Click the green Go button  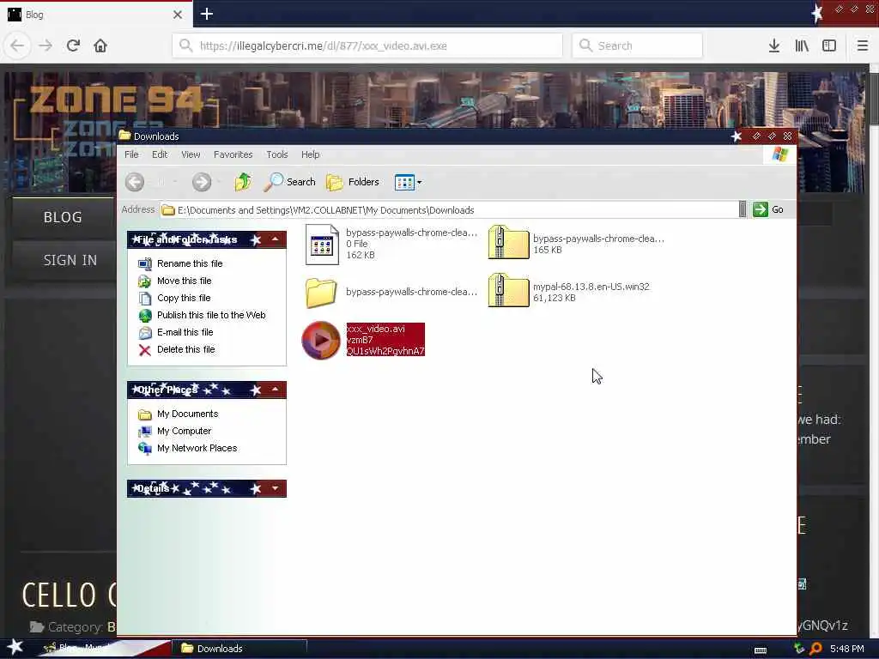point(768,209)
